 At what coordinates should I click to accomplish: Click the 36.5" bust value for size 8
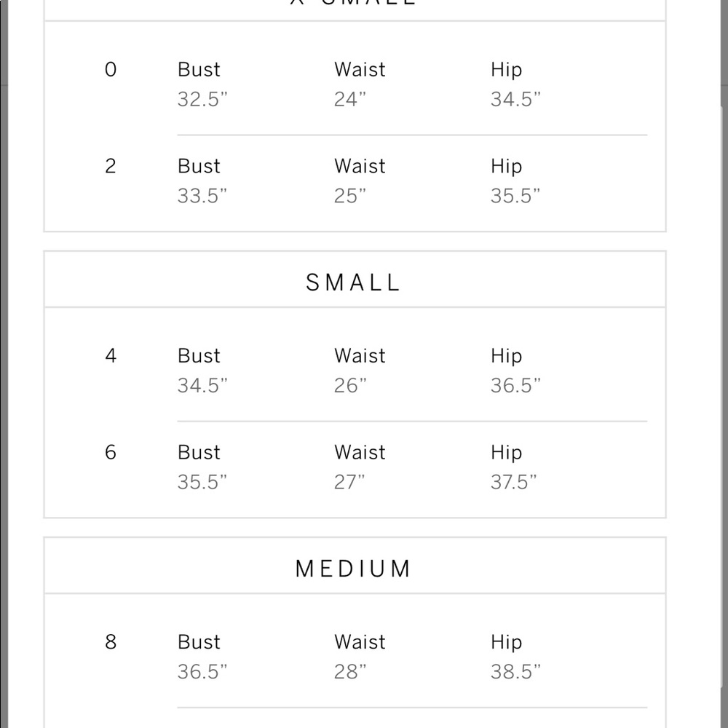pyautogui.click(x=202, y=672)
